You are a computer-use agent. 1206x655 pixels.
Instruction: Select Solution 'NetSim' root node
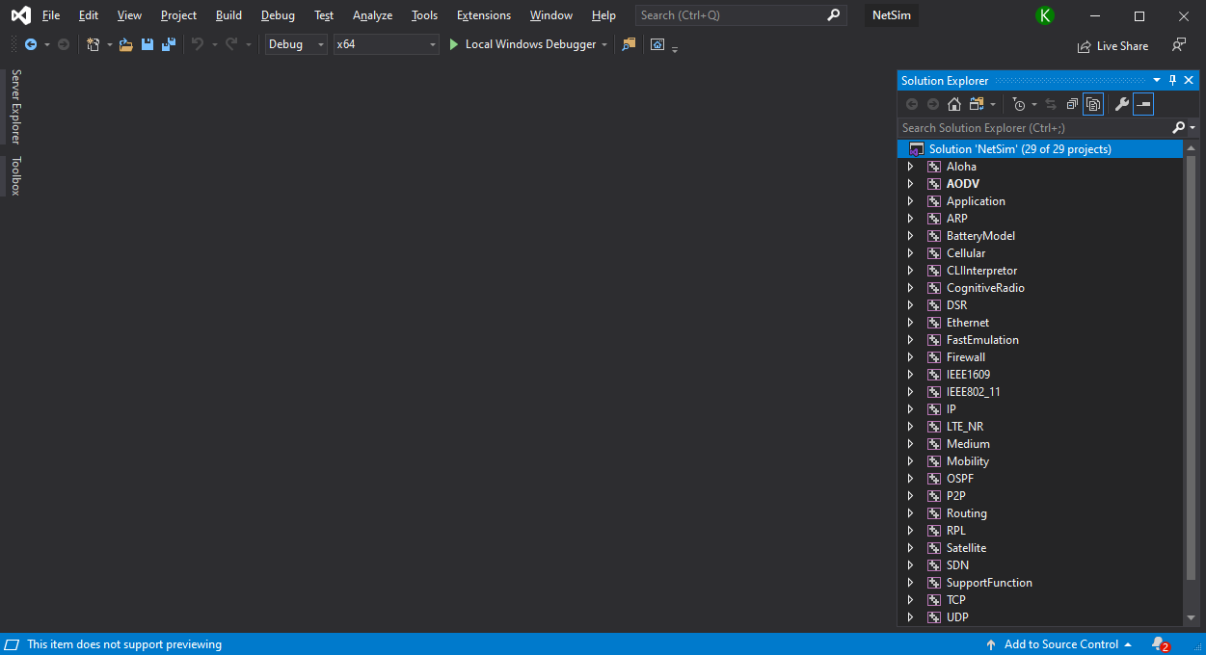click(x=1040, y=149)
